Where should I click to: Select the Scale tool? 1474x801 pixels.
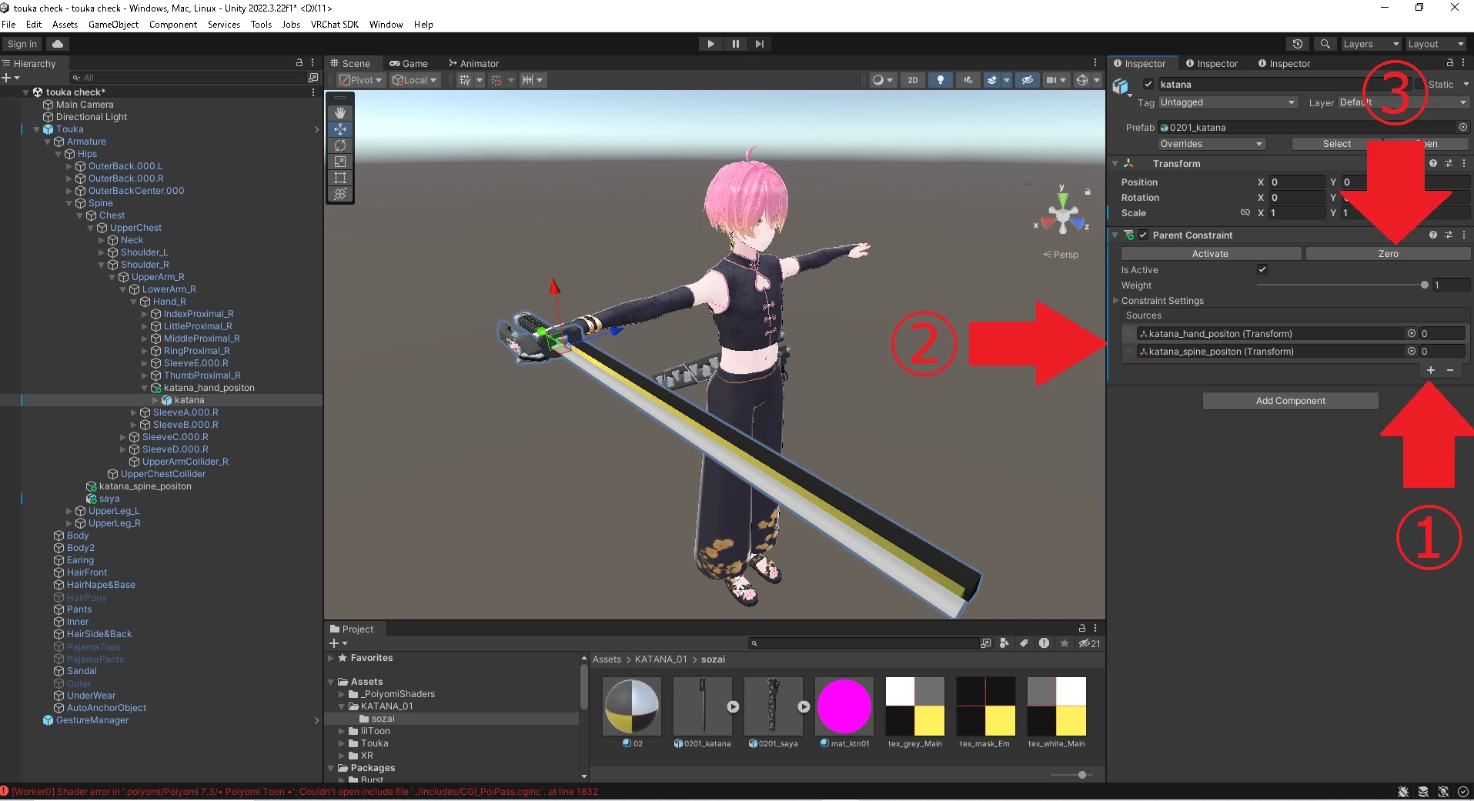(340, 162)
